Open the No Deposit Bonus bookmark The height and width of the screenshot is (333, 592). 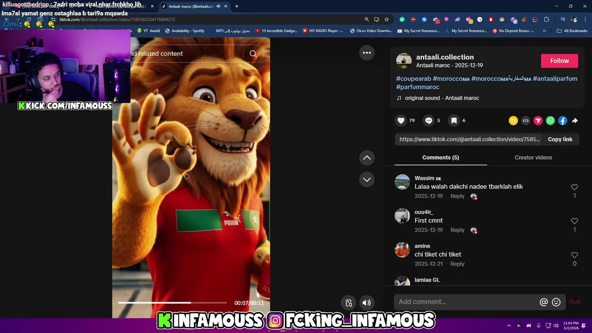click(x=513, y=31)
